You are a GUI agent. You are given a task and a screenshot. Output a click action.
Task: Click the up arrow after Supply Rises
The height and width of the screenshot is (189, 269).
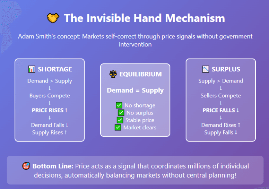[66, 132]
